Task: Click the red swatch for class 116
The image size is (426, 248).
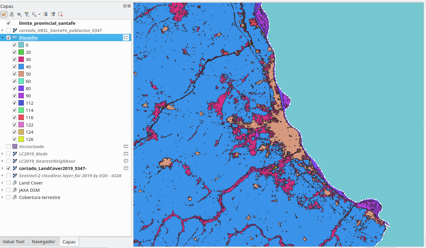Action: pos(21,117)
